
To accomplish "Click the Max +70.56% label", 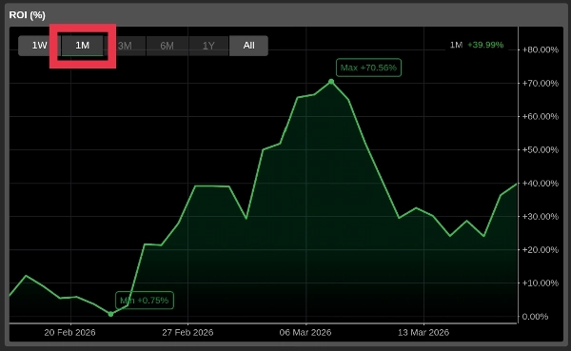I will pyautogui.click(x=368, y=68).
